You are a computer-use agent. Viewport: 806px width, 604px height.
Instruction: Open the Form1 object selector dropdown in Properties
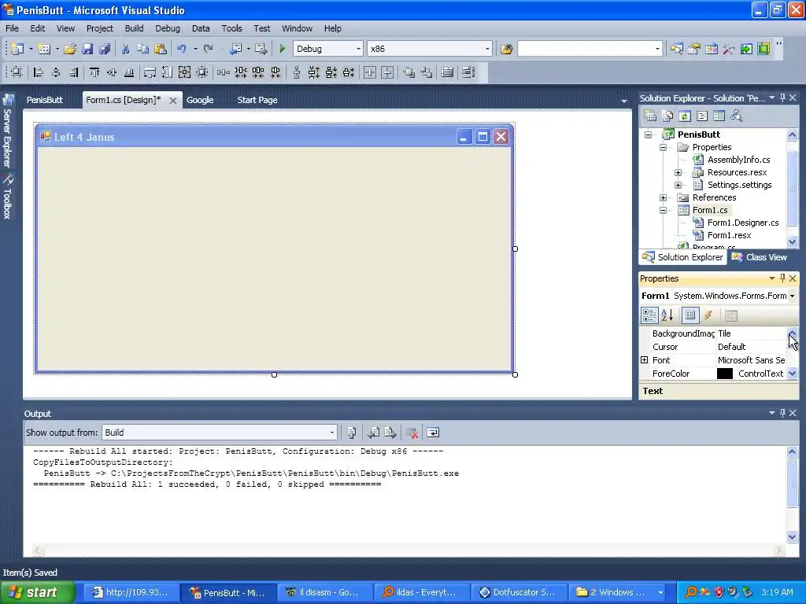pos(792,296)
